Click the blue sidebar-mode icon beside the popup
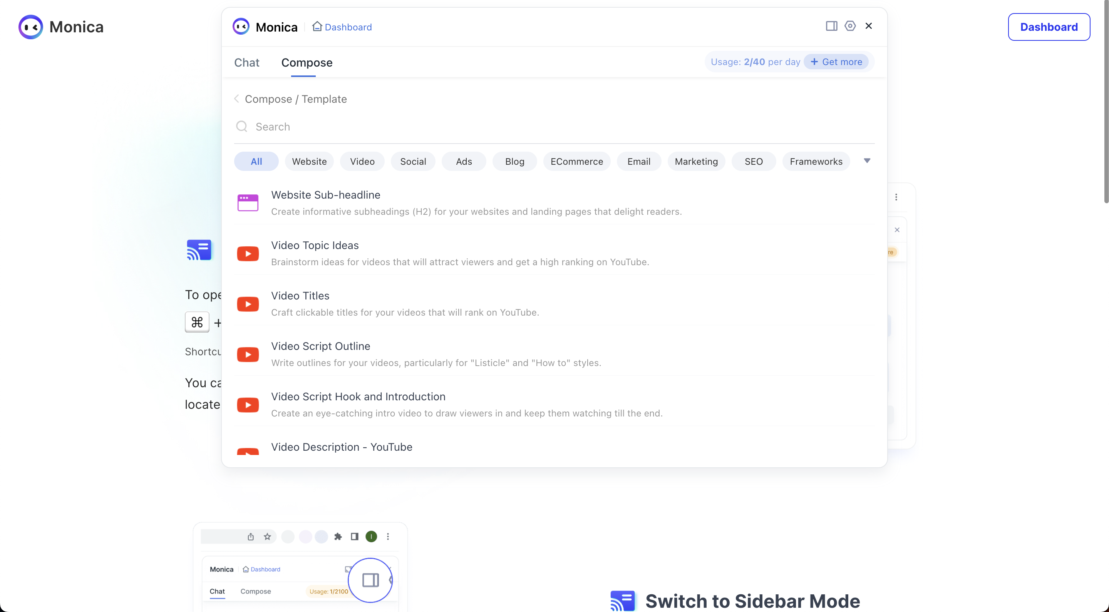1109x612 pixels. pos(199,250)
